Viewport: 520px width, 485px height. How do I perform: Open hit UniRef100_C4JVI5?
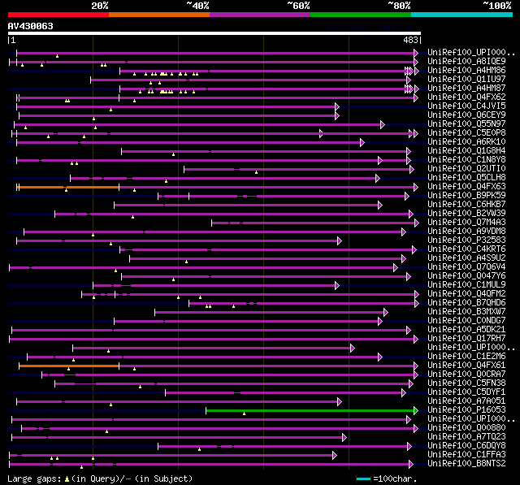click(466, 106)
